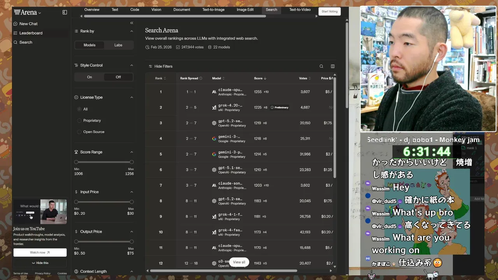The height and width of the screenshot is (280, 498).
Task: Click the table horizontal scrollbar
Action: pos(224,271)
